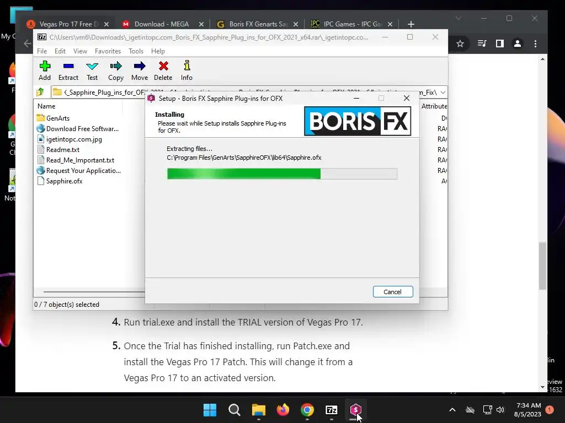
Task: Open the Info toolbar icon in 7-Zip
Action: point(186,71)
